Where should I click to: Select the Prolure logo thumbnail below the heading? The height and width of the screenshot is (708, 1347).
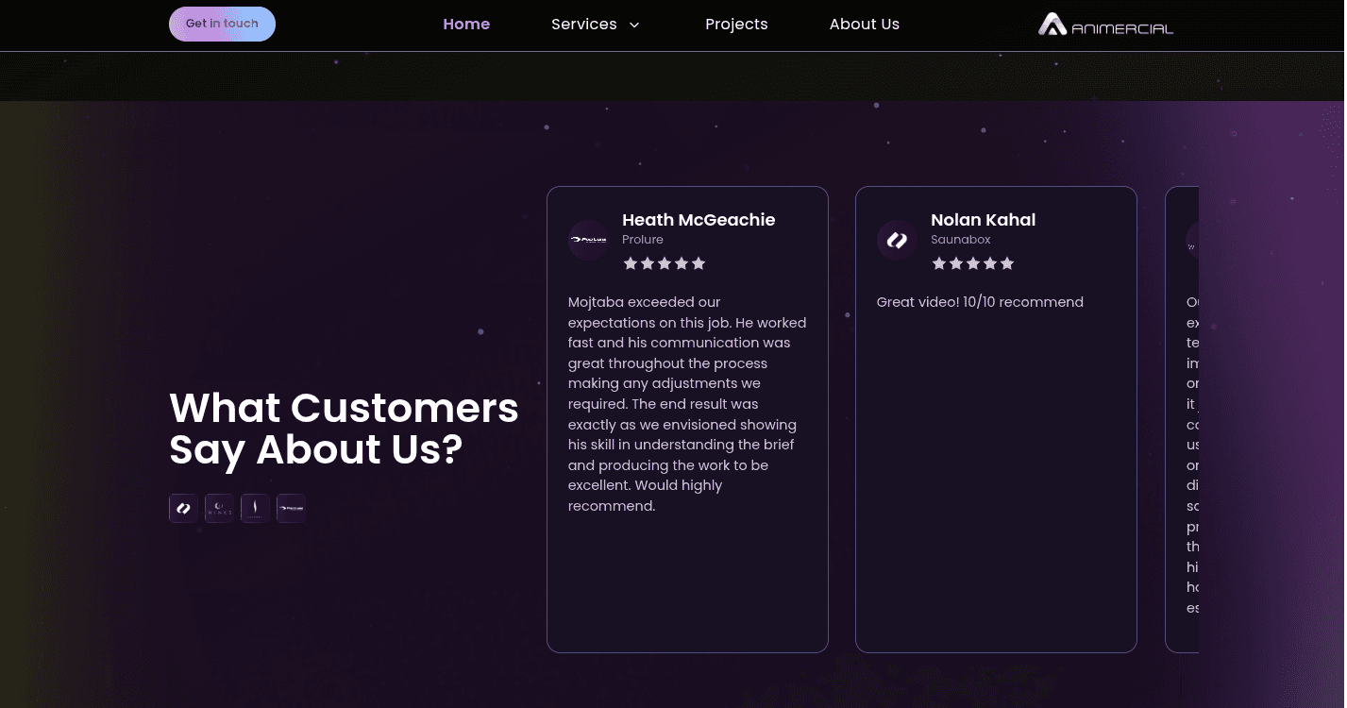(x=291, y=508)
